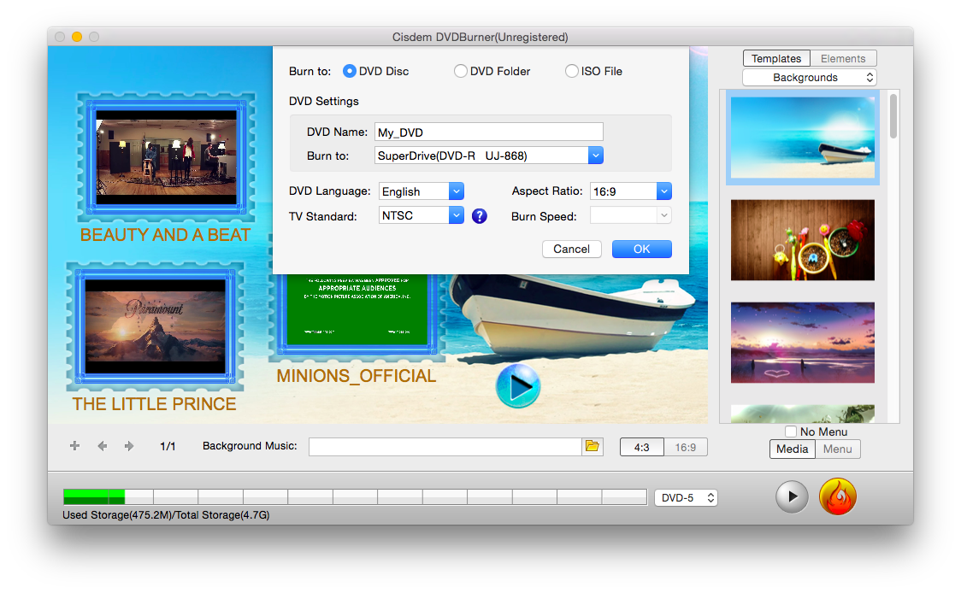Go to the previous menu page arrow

(x=102, y=446)
